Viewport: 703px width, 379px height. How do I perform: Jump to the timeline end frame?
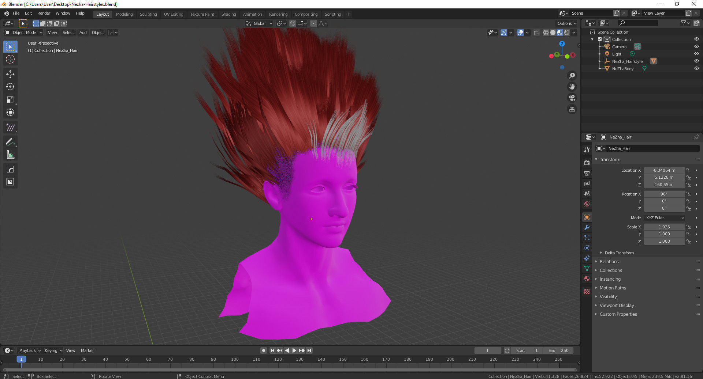point(309,350)
